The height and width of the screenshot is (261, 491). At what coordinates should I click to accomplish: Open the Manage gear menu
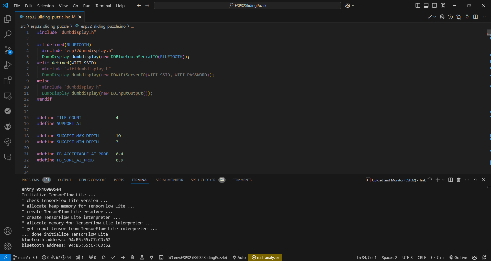point(8,246)
